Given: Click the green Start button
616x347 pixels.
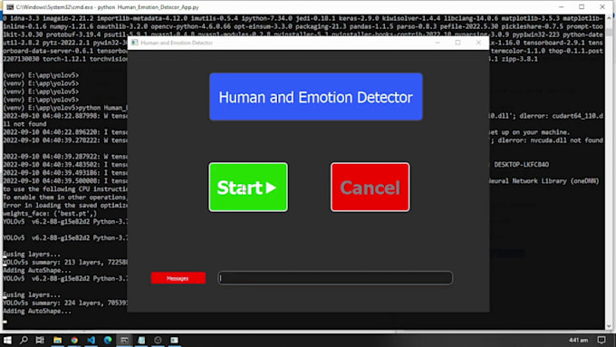Looking at the screenshot, I should [x=248, y=187].
